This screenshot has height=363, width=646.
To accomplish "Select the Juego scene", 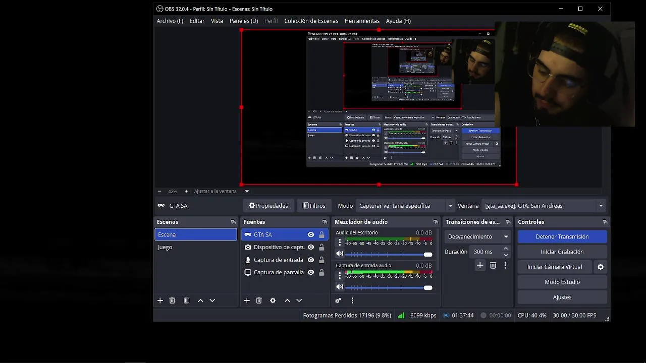I will (x=195, y=247).
